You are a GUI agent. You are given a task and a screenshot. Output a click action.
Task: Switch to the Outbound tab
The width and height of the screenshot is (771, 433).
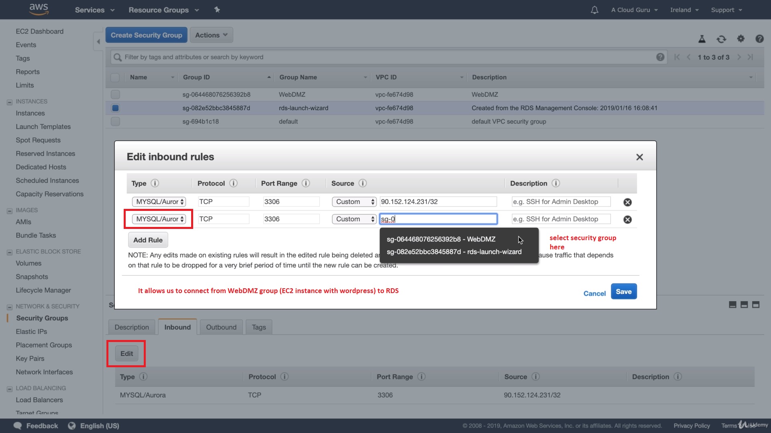221,327
